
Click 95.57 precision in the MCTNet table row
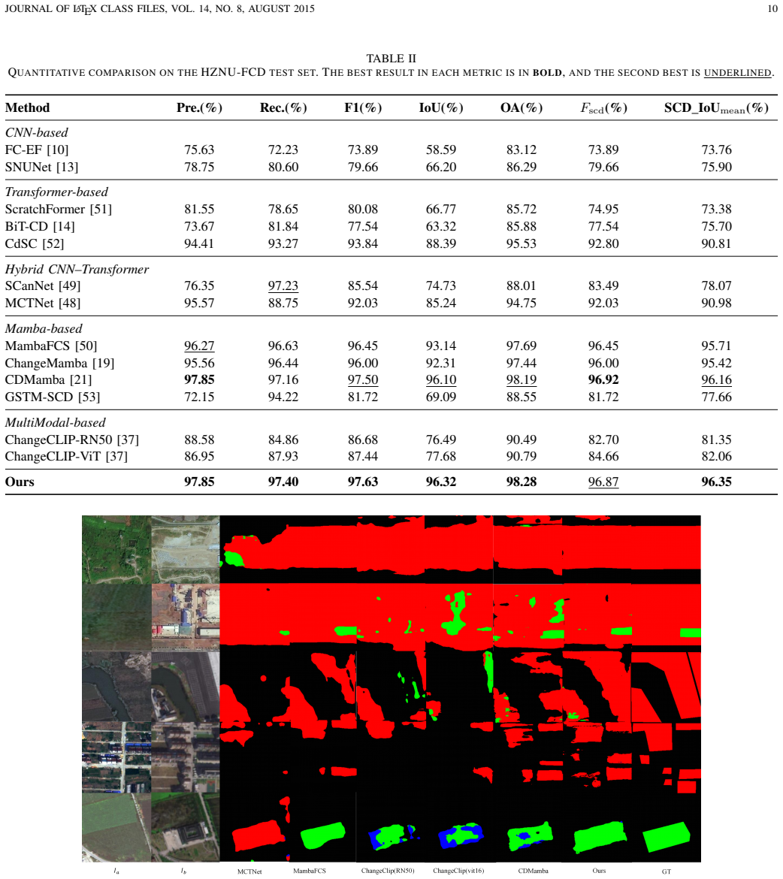[199, 304]
